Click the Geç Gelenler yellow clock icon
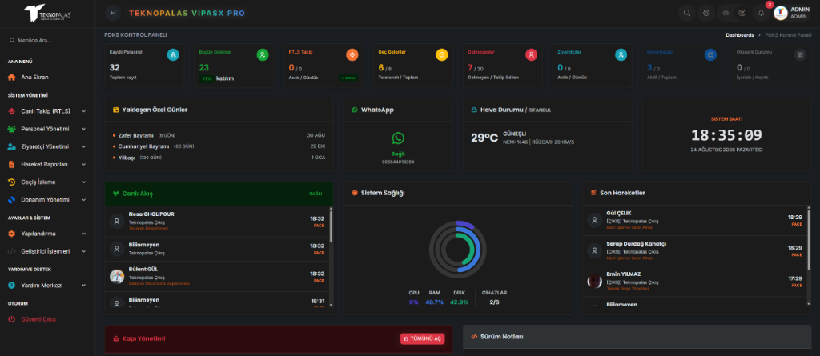820x356 pixels. coord(442,54)
